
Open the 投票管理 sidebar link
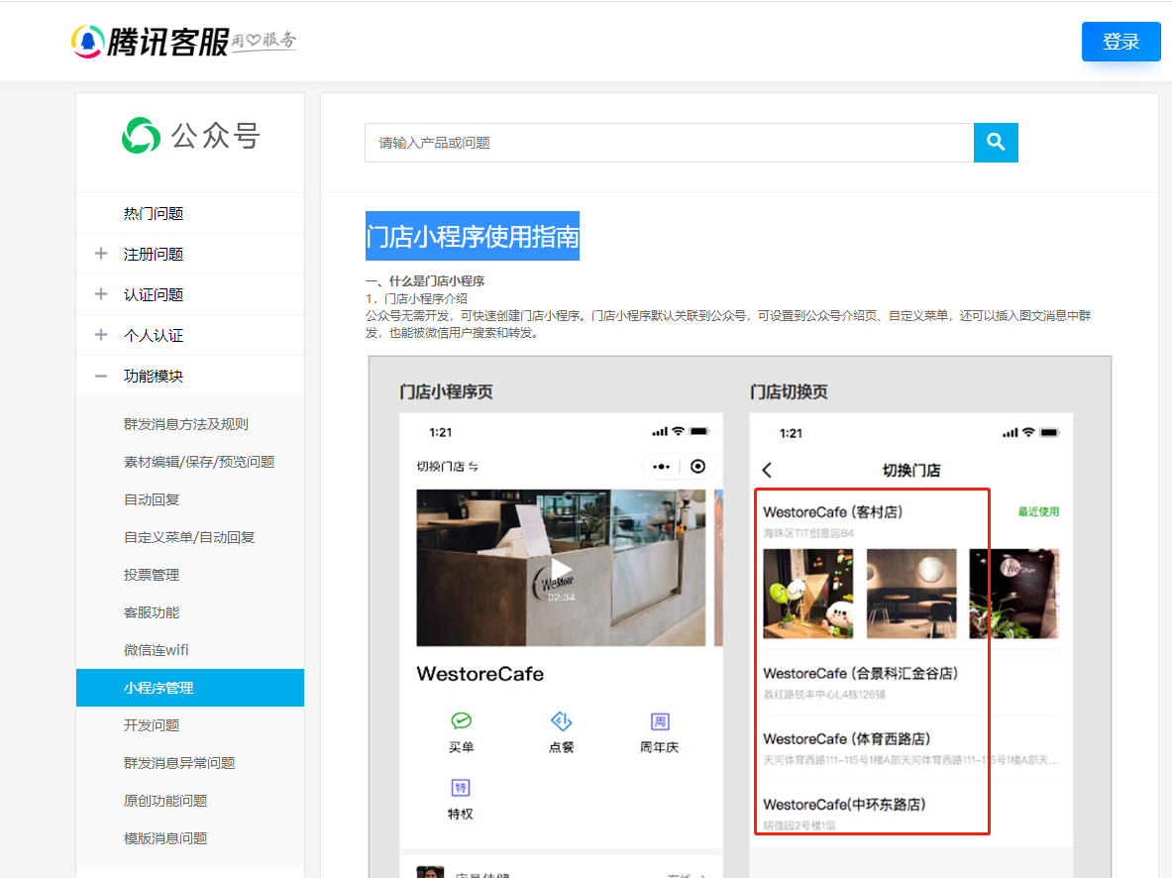[x=152, y=575]
